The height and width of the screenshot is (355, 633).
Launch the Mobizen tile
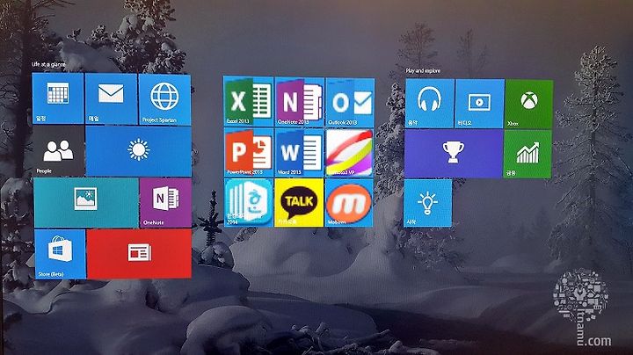click(x=349, y=203)
